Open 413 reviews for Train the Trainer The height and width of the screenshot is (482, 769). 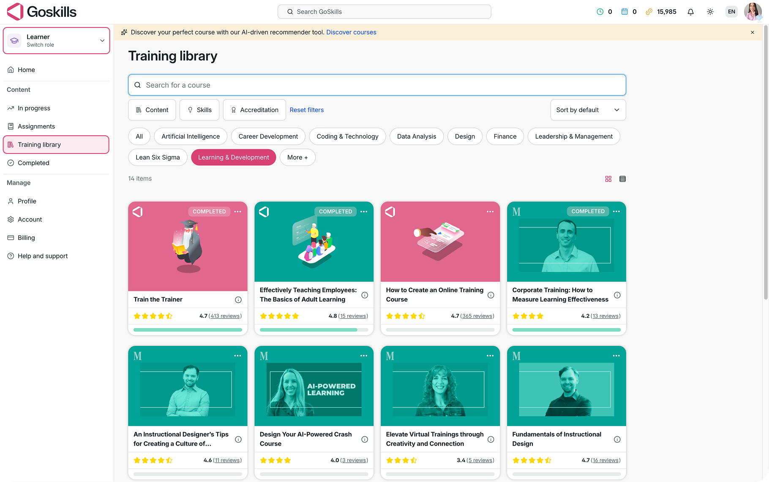225,316
